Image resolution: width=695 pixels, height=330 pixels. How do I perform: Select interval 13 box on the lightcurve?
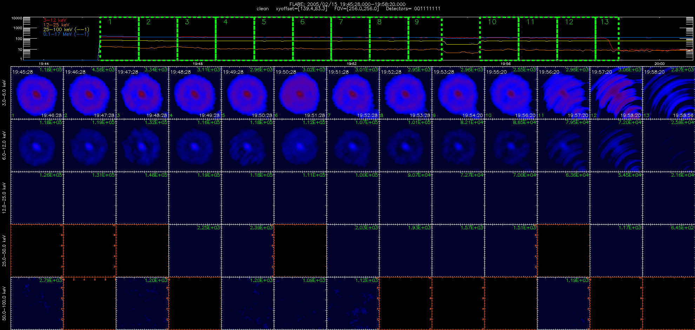[x=607, y=39]
